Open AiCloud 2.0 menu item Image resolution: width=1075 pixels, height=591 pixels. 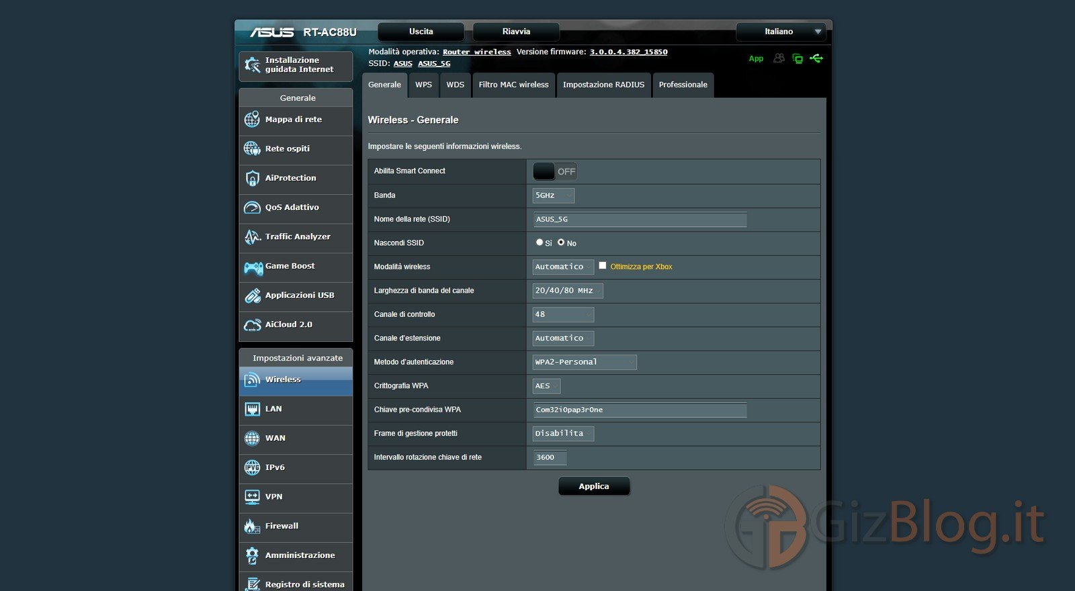[296, 325]
